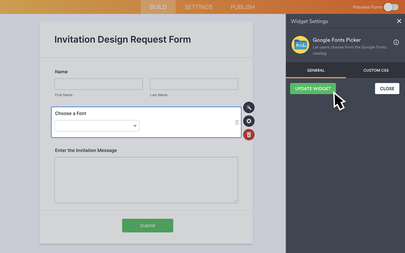Click the Last Name input field
405x253 pixels.
pos(194,84)
